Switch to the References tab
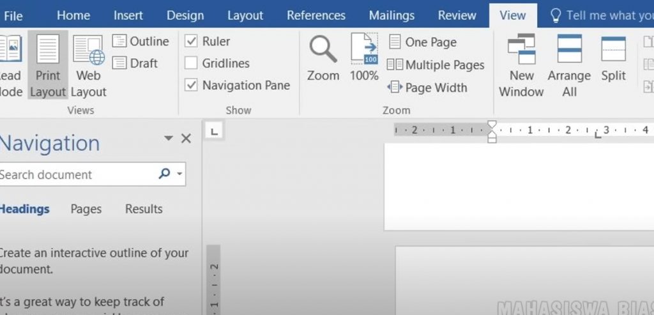The width and height of the screenshot is (654, 315). (316, 15)
